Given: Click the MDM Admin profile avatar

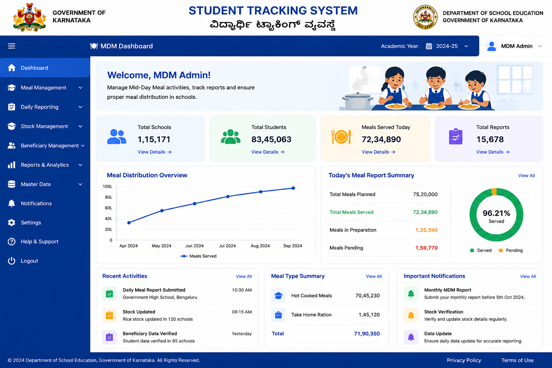Looking at the screenshot, I should pos(491,46).
